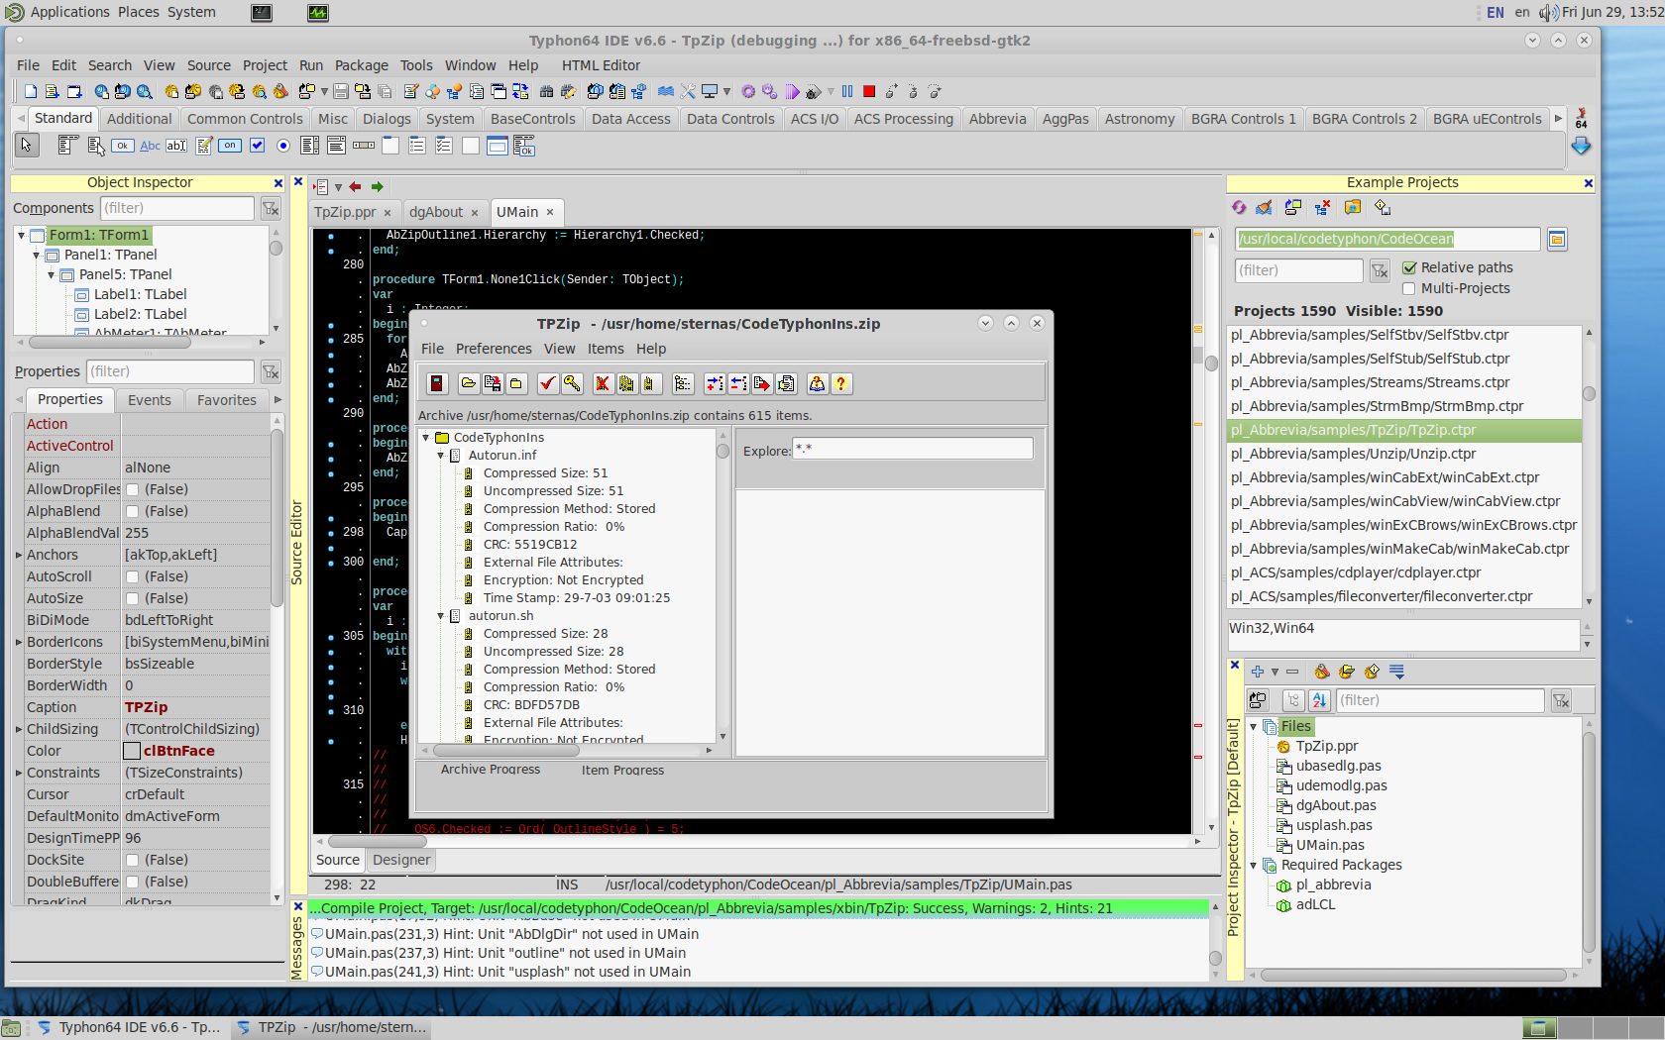Click the add items icon with blue arrow and plus
The width and height of the screenshot is (1665, 1040).
tap(714, 383)
